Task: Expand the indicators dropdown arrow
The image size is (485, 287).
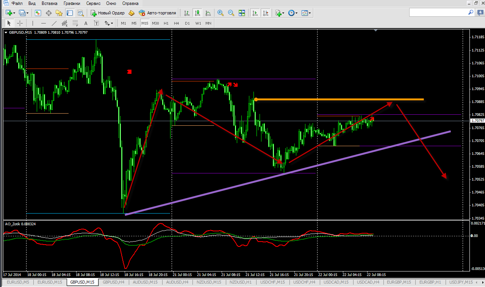Action: 283,13
